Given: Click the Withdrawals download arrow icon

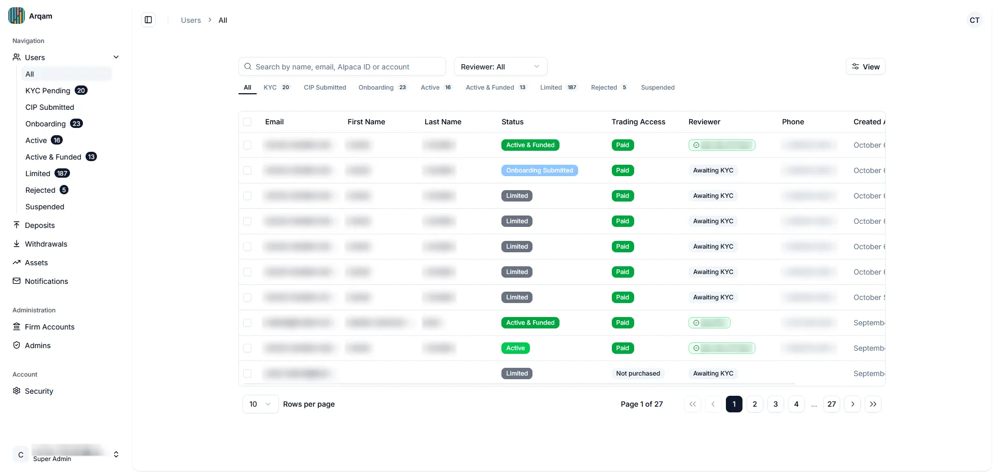Looking at the screenshot, I should [x=17, y=243].
